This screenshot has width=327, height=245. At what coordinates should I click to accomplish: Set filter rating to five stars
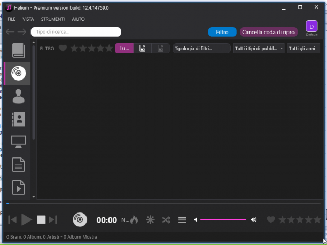pos(109,49)
